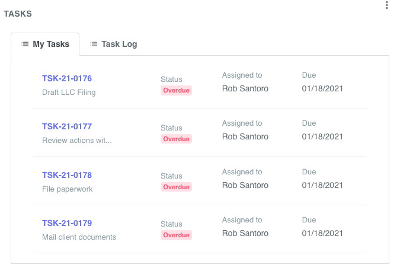This screenshot has width=397, height=277.
Task: Click Overdue badge for File paperwork task
Action: pos(176,187)
